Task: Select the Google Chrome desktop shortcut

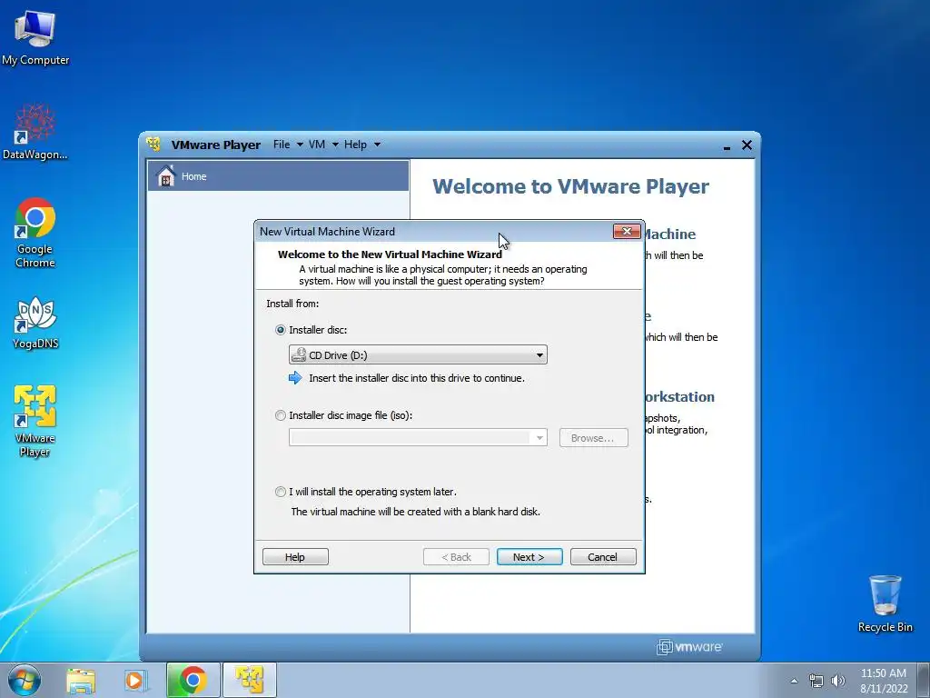Action: pyautogui.click(x=35, y=232)
